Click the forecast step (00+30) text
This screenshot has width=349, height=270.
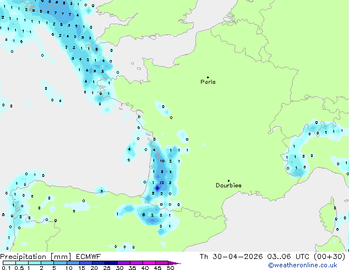coord(329,257)
